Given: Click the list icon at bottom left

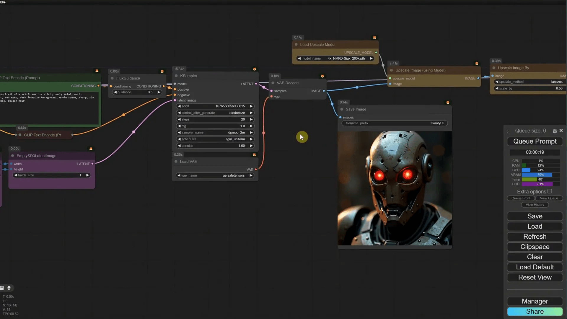Looking at the screenshot, I should pyautogui.click(x=2, y=288).
